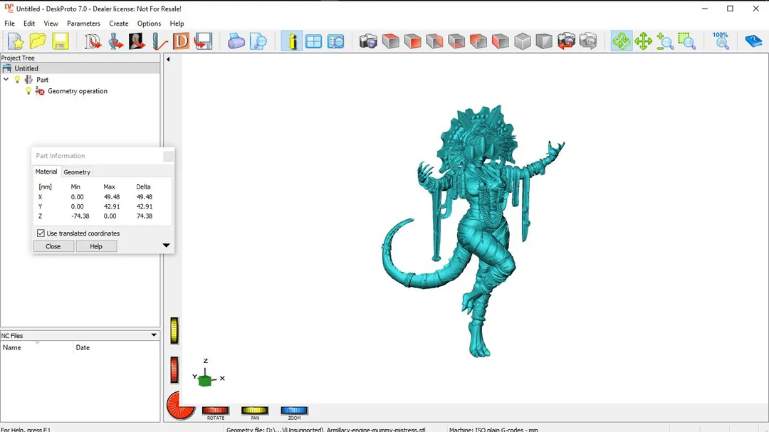Click the blue vase geometry import icon

tap(115, 41)
